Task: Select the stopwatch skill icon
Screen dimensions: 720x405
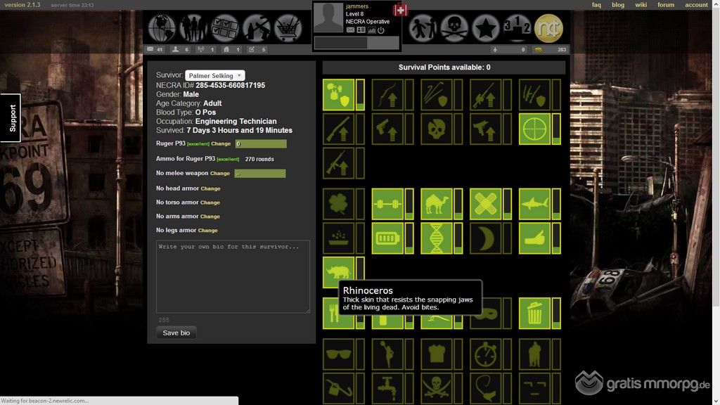Action: tap(486, 354)
